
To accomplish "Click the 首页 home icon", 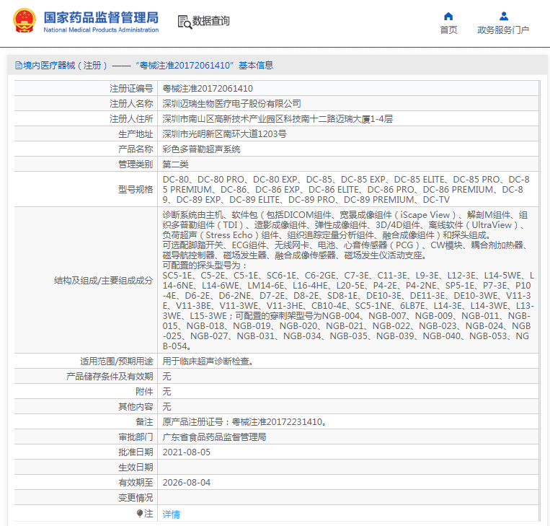I will click(x=448, y=16).
